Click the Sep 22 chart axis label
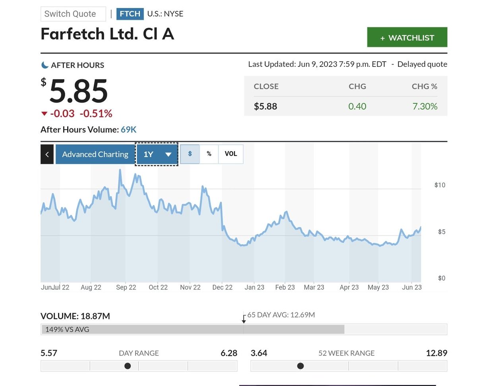Screen dimensions: 477x386 126,287
